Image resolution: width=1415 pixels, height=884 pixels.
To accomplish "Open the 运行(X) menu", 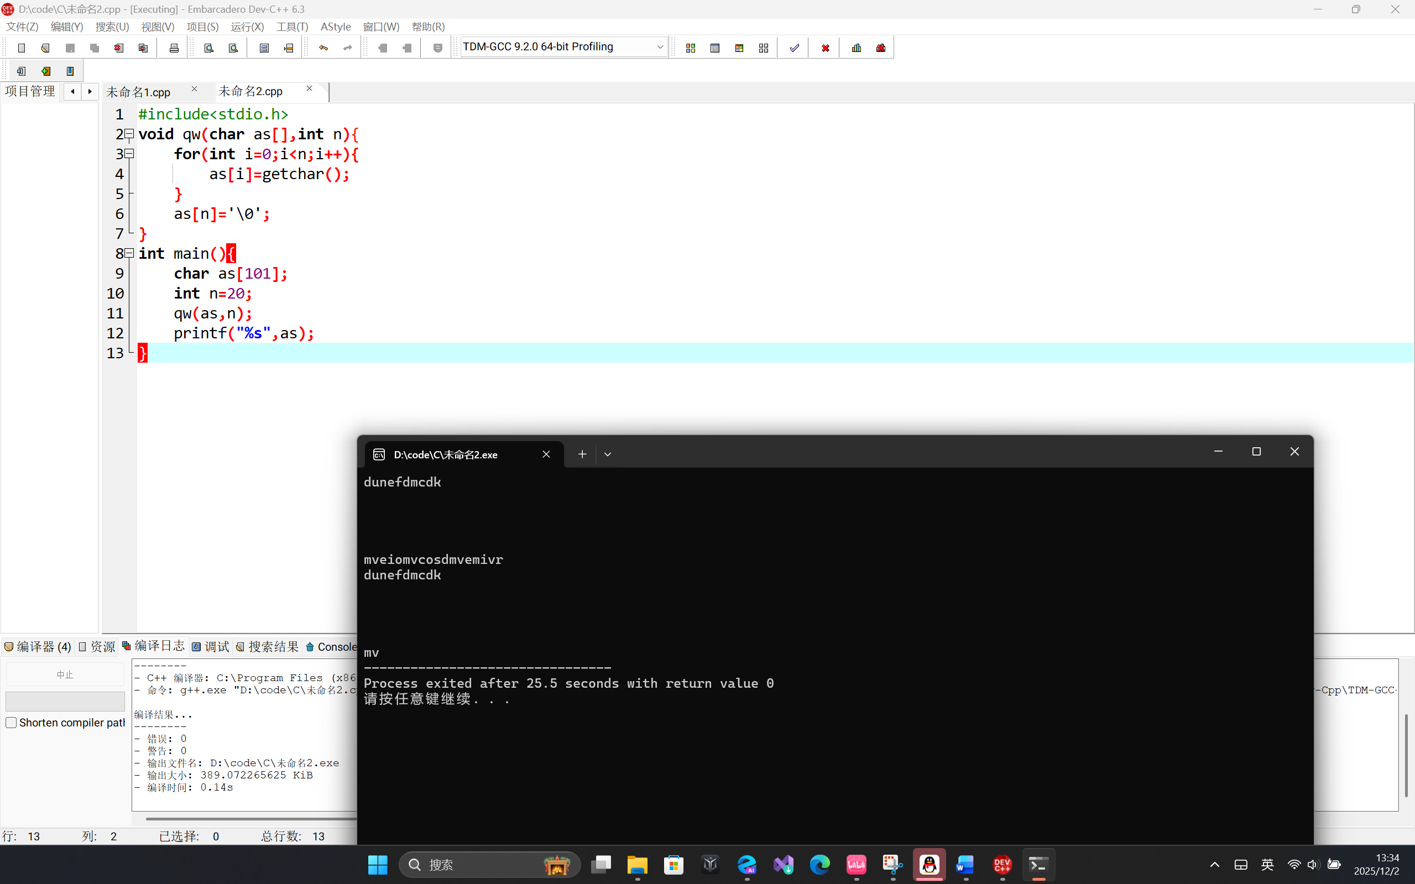I will 247,27.
